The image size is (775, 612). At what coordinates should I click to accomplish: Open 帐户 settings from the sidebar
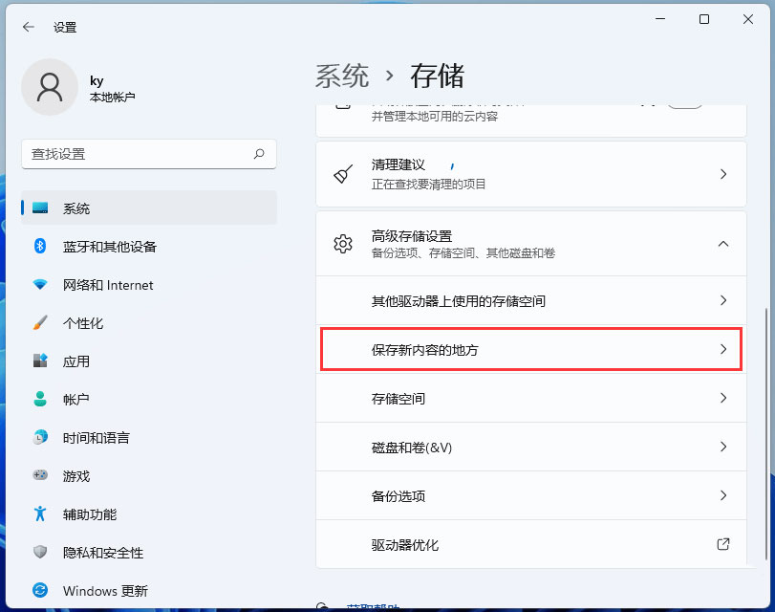point(96,400)
